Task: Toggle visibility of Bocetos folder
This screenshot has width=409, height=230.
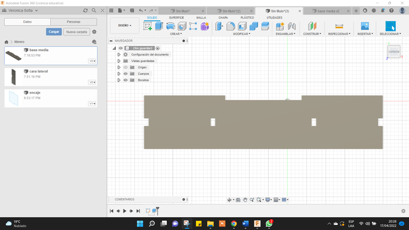Action: (x=126, y=80)
